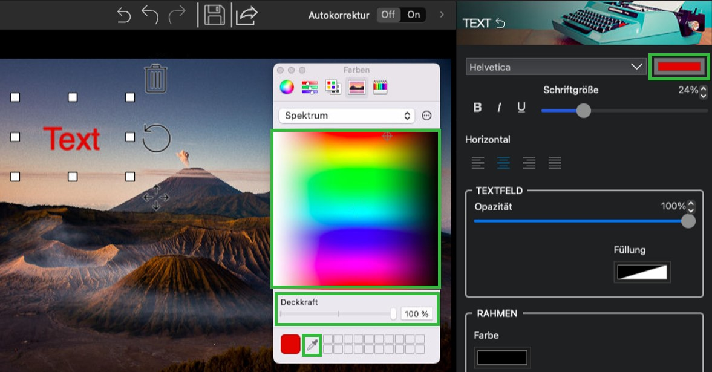Viewport: 712px width, 372px height.
Task: Click the Schriftgröße slider handle
Action: point(584,110)
